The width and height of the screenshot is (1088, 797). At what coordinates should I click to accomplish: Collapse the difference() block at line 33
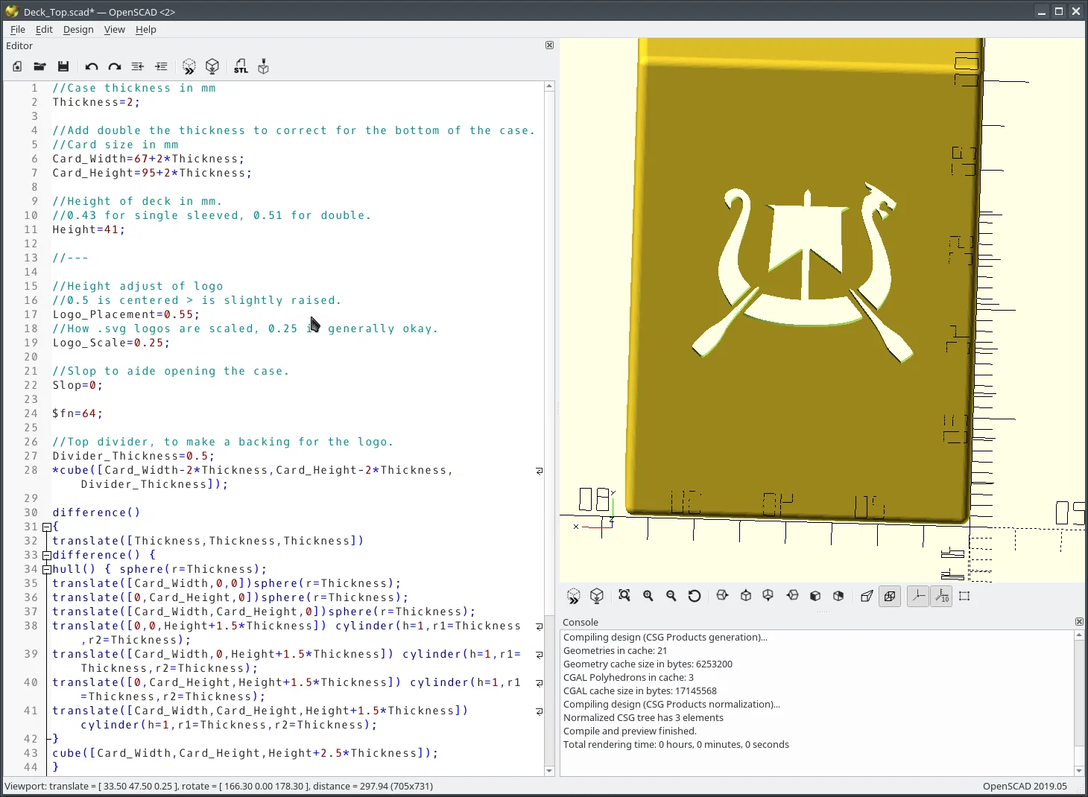[46, 555]
